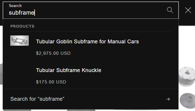Viewport: 195px width, 111px height.
Task: Open the Tubular Goblin Subframe thumbnail image
Action: coord(19,41)
